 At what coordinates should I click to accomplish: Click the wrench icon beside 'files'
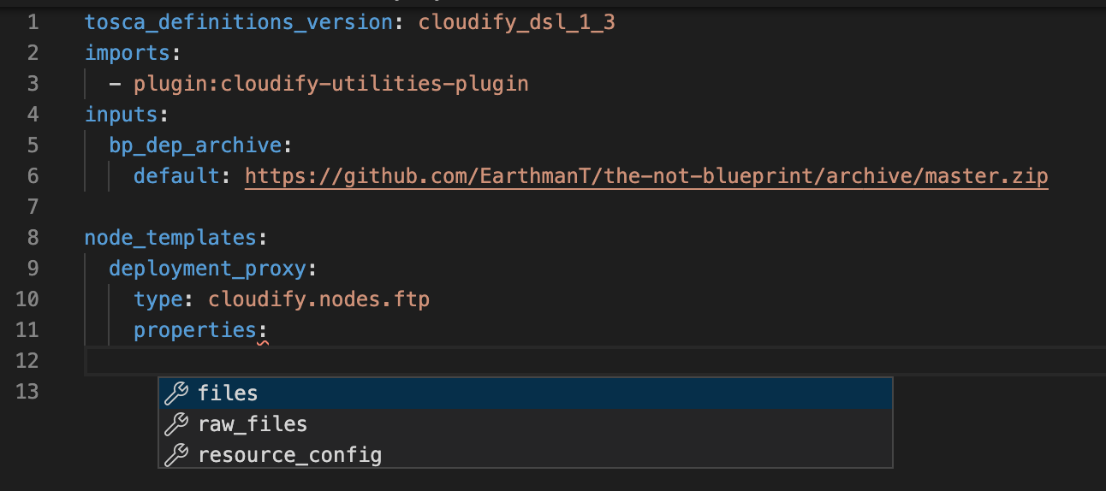click(x=175, y=393)
